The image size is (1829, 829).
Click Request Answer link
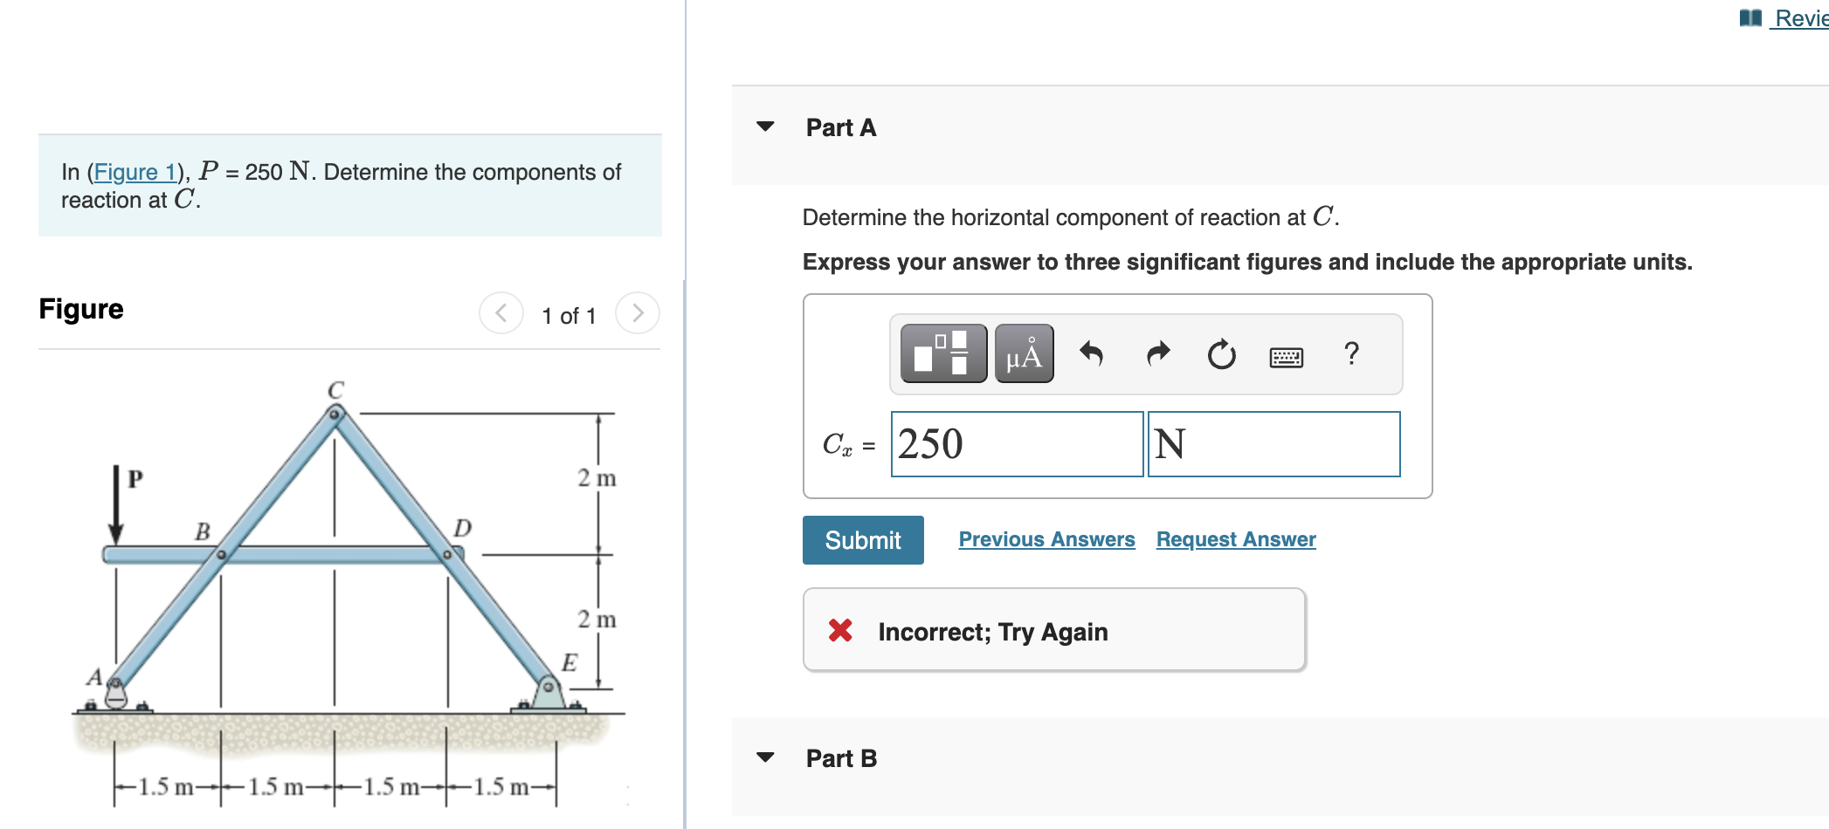click(x=1235, y=539)
